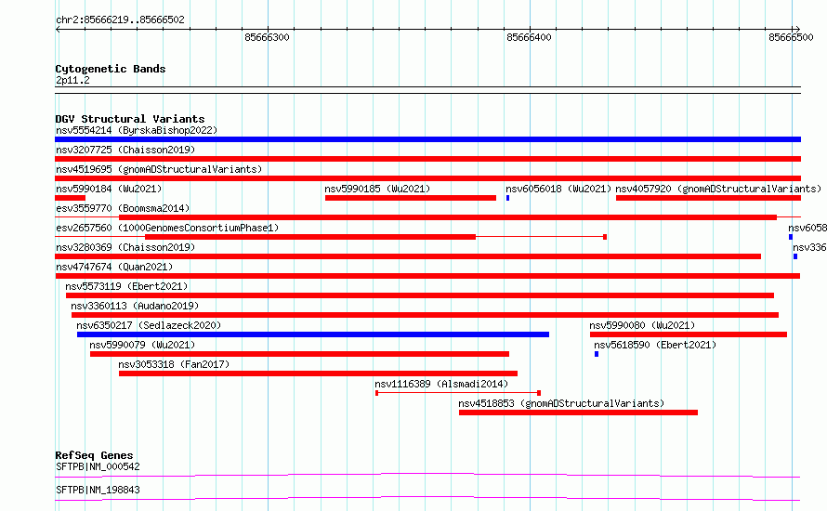
Task: Click the red nsv3360113 variant bar
Action: [x=425, y=315]
